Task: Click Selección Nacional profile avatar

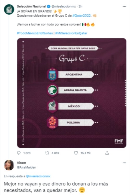Action: 9,9
